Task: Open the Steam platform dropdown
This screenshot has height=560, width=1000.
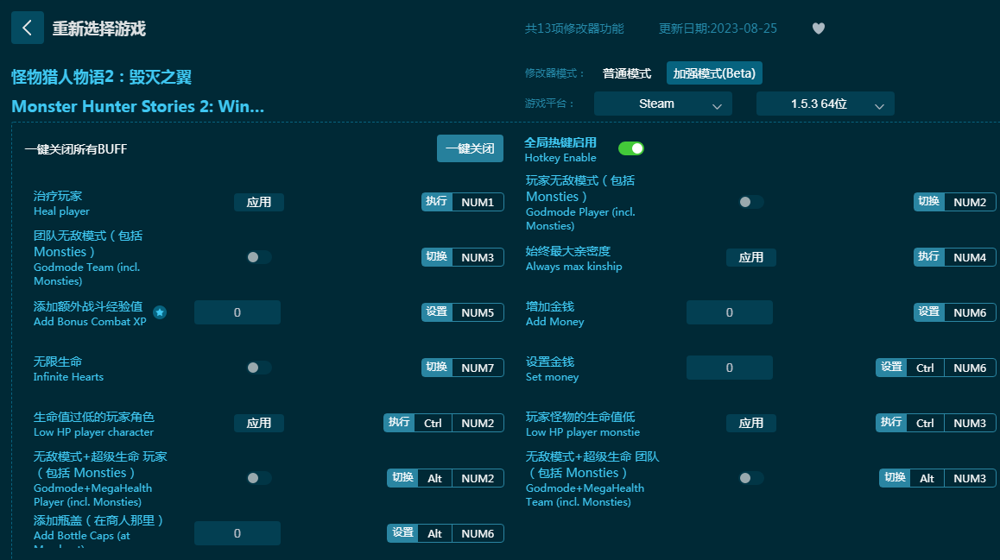Action: pyautogui.click(x=662, y=104)
